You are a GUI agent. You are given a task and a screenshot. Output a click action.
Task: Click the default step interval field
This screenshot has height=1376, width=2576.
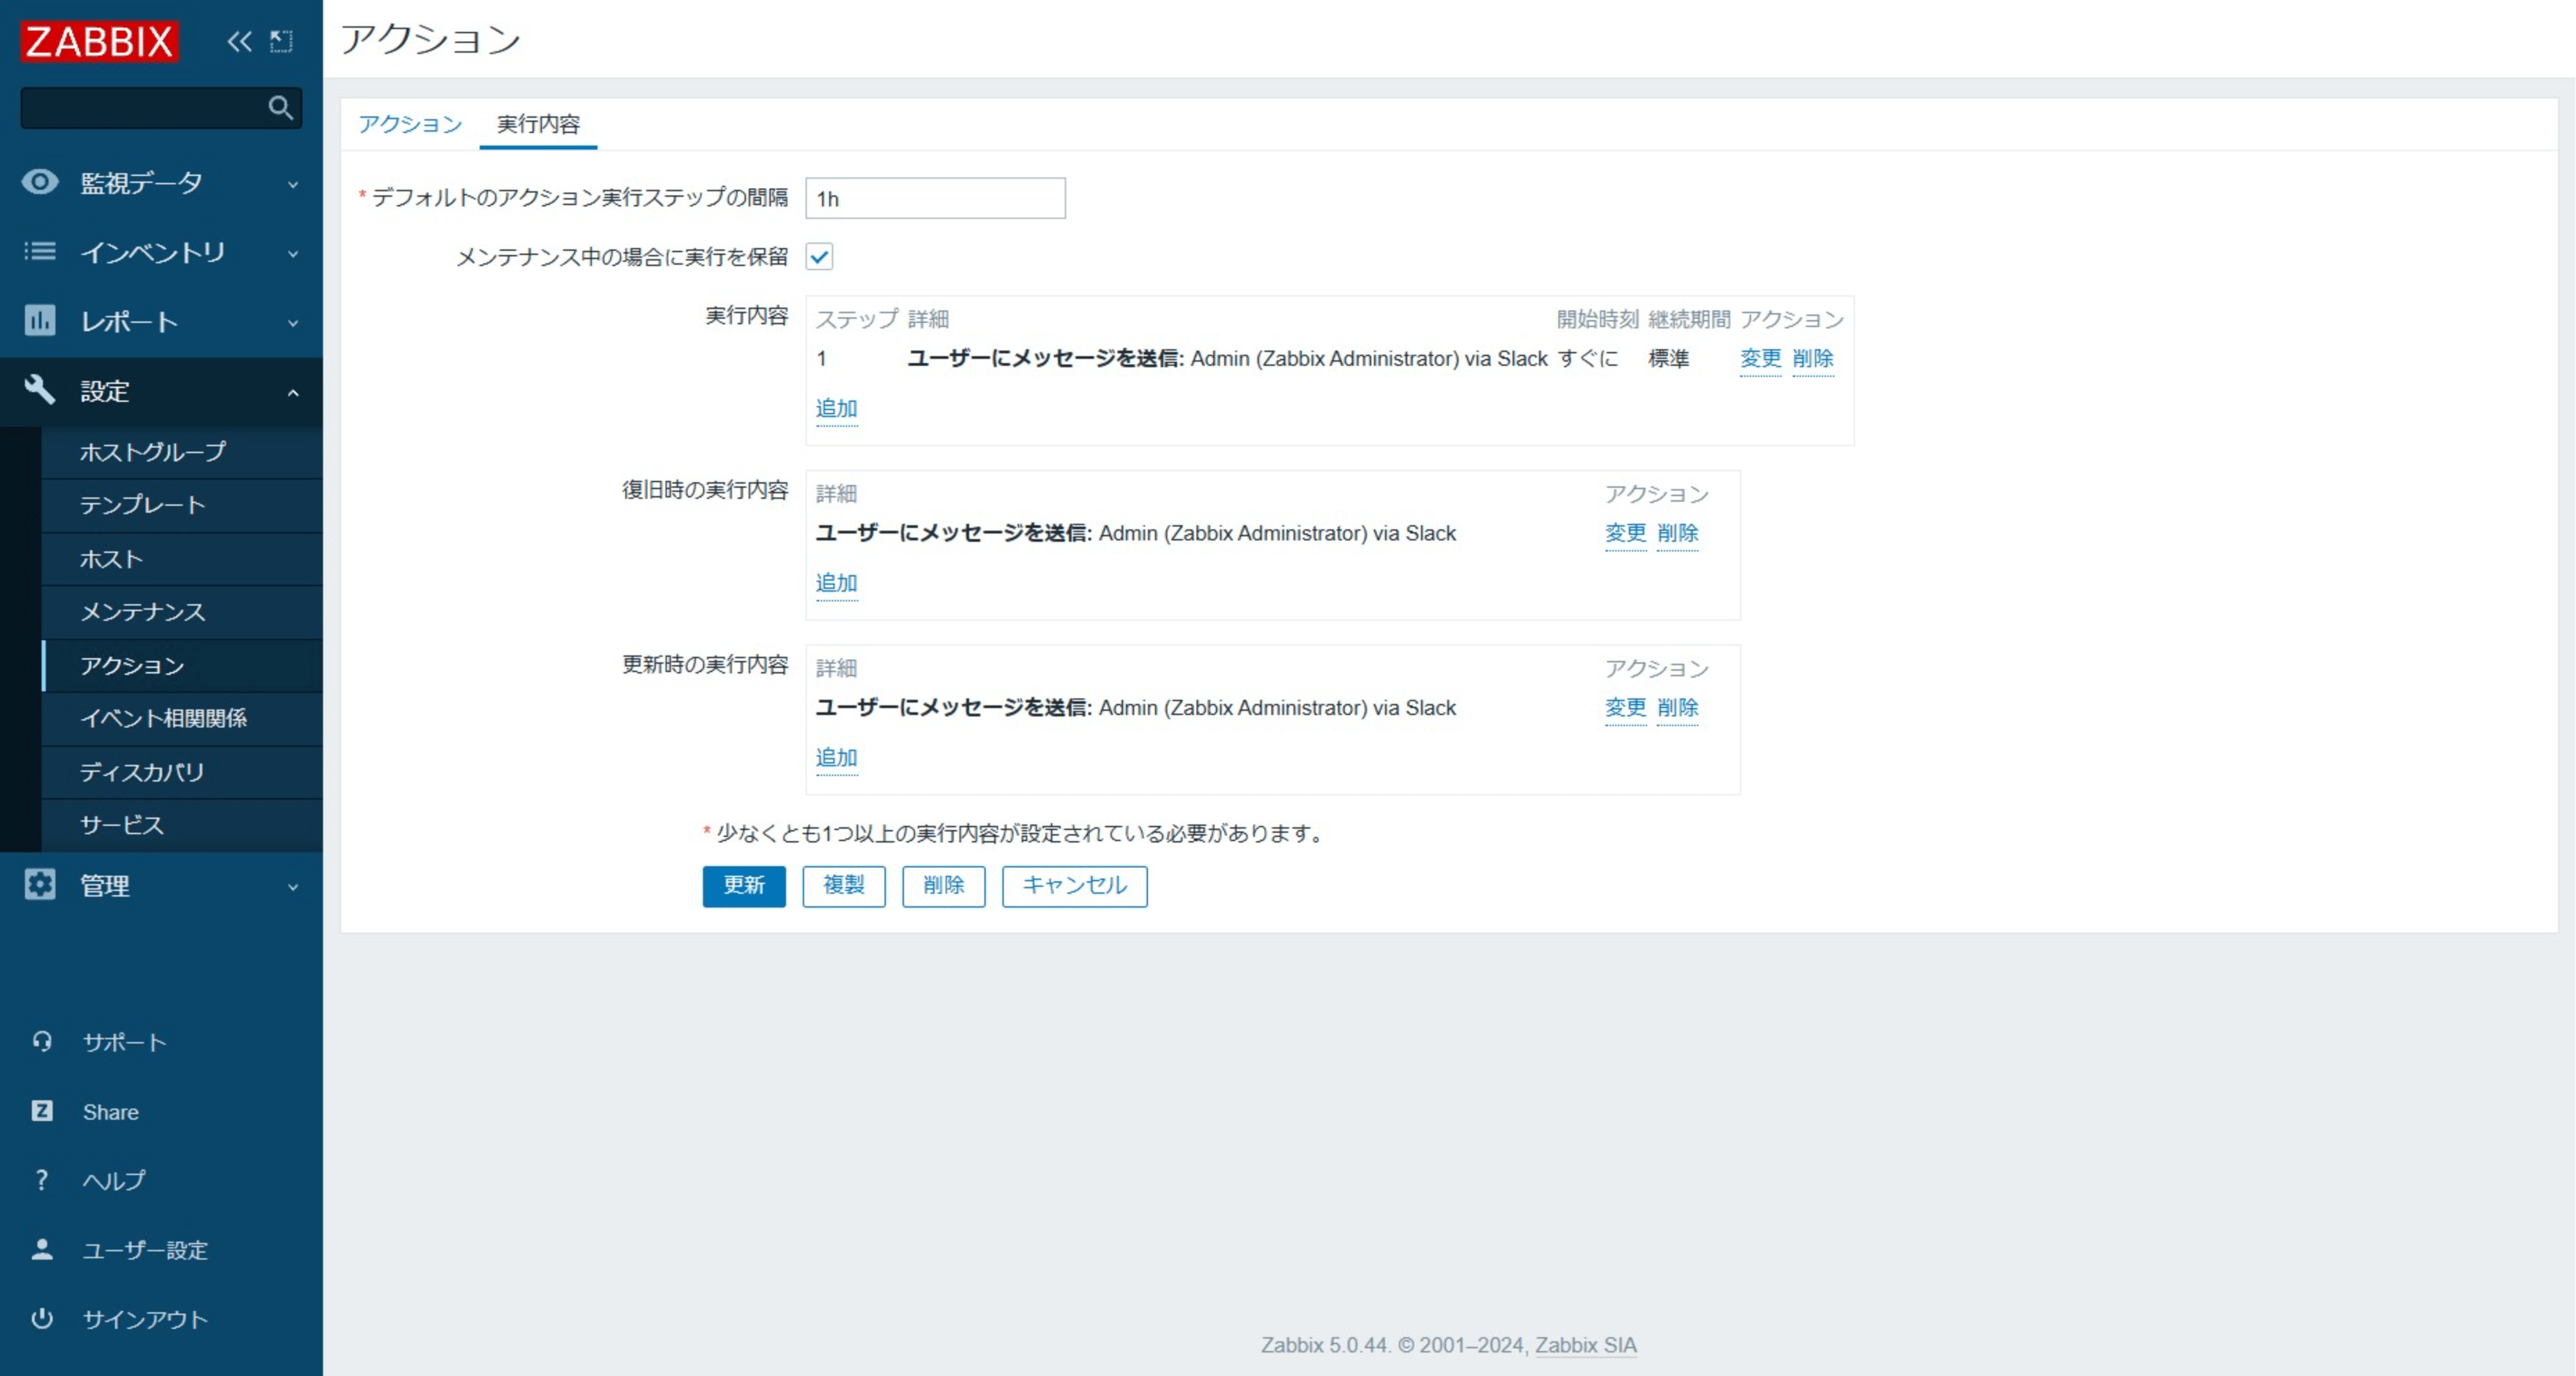(934, 198)
